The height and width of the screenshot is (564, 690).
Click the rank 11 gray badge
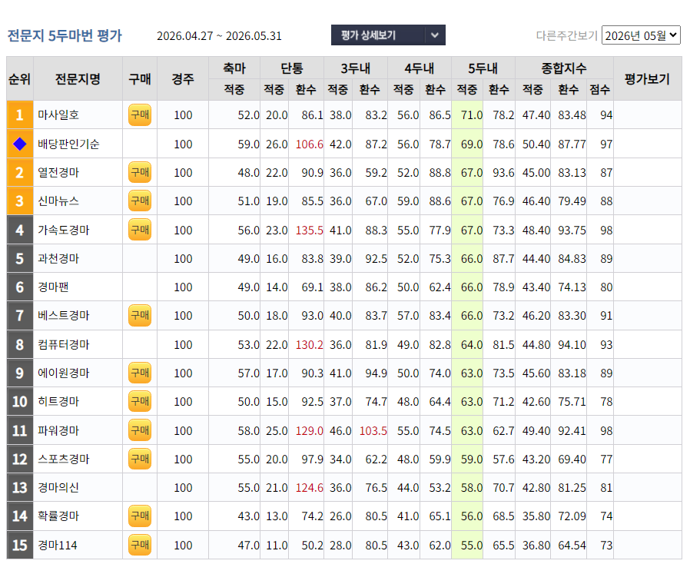(20, 430)
